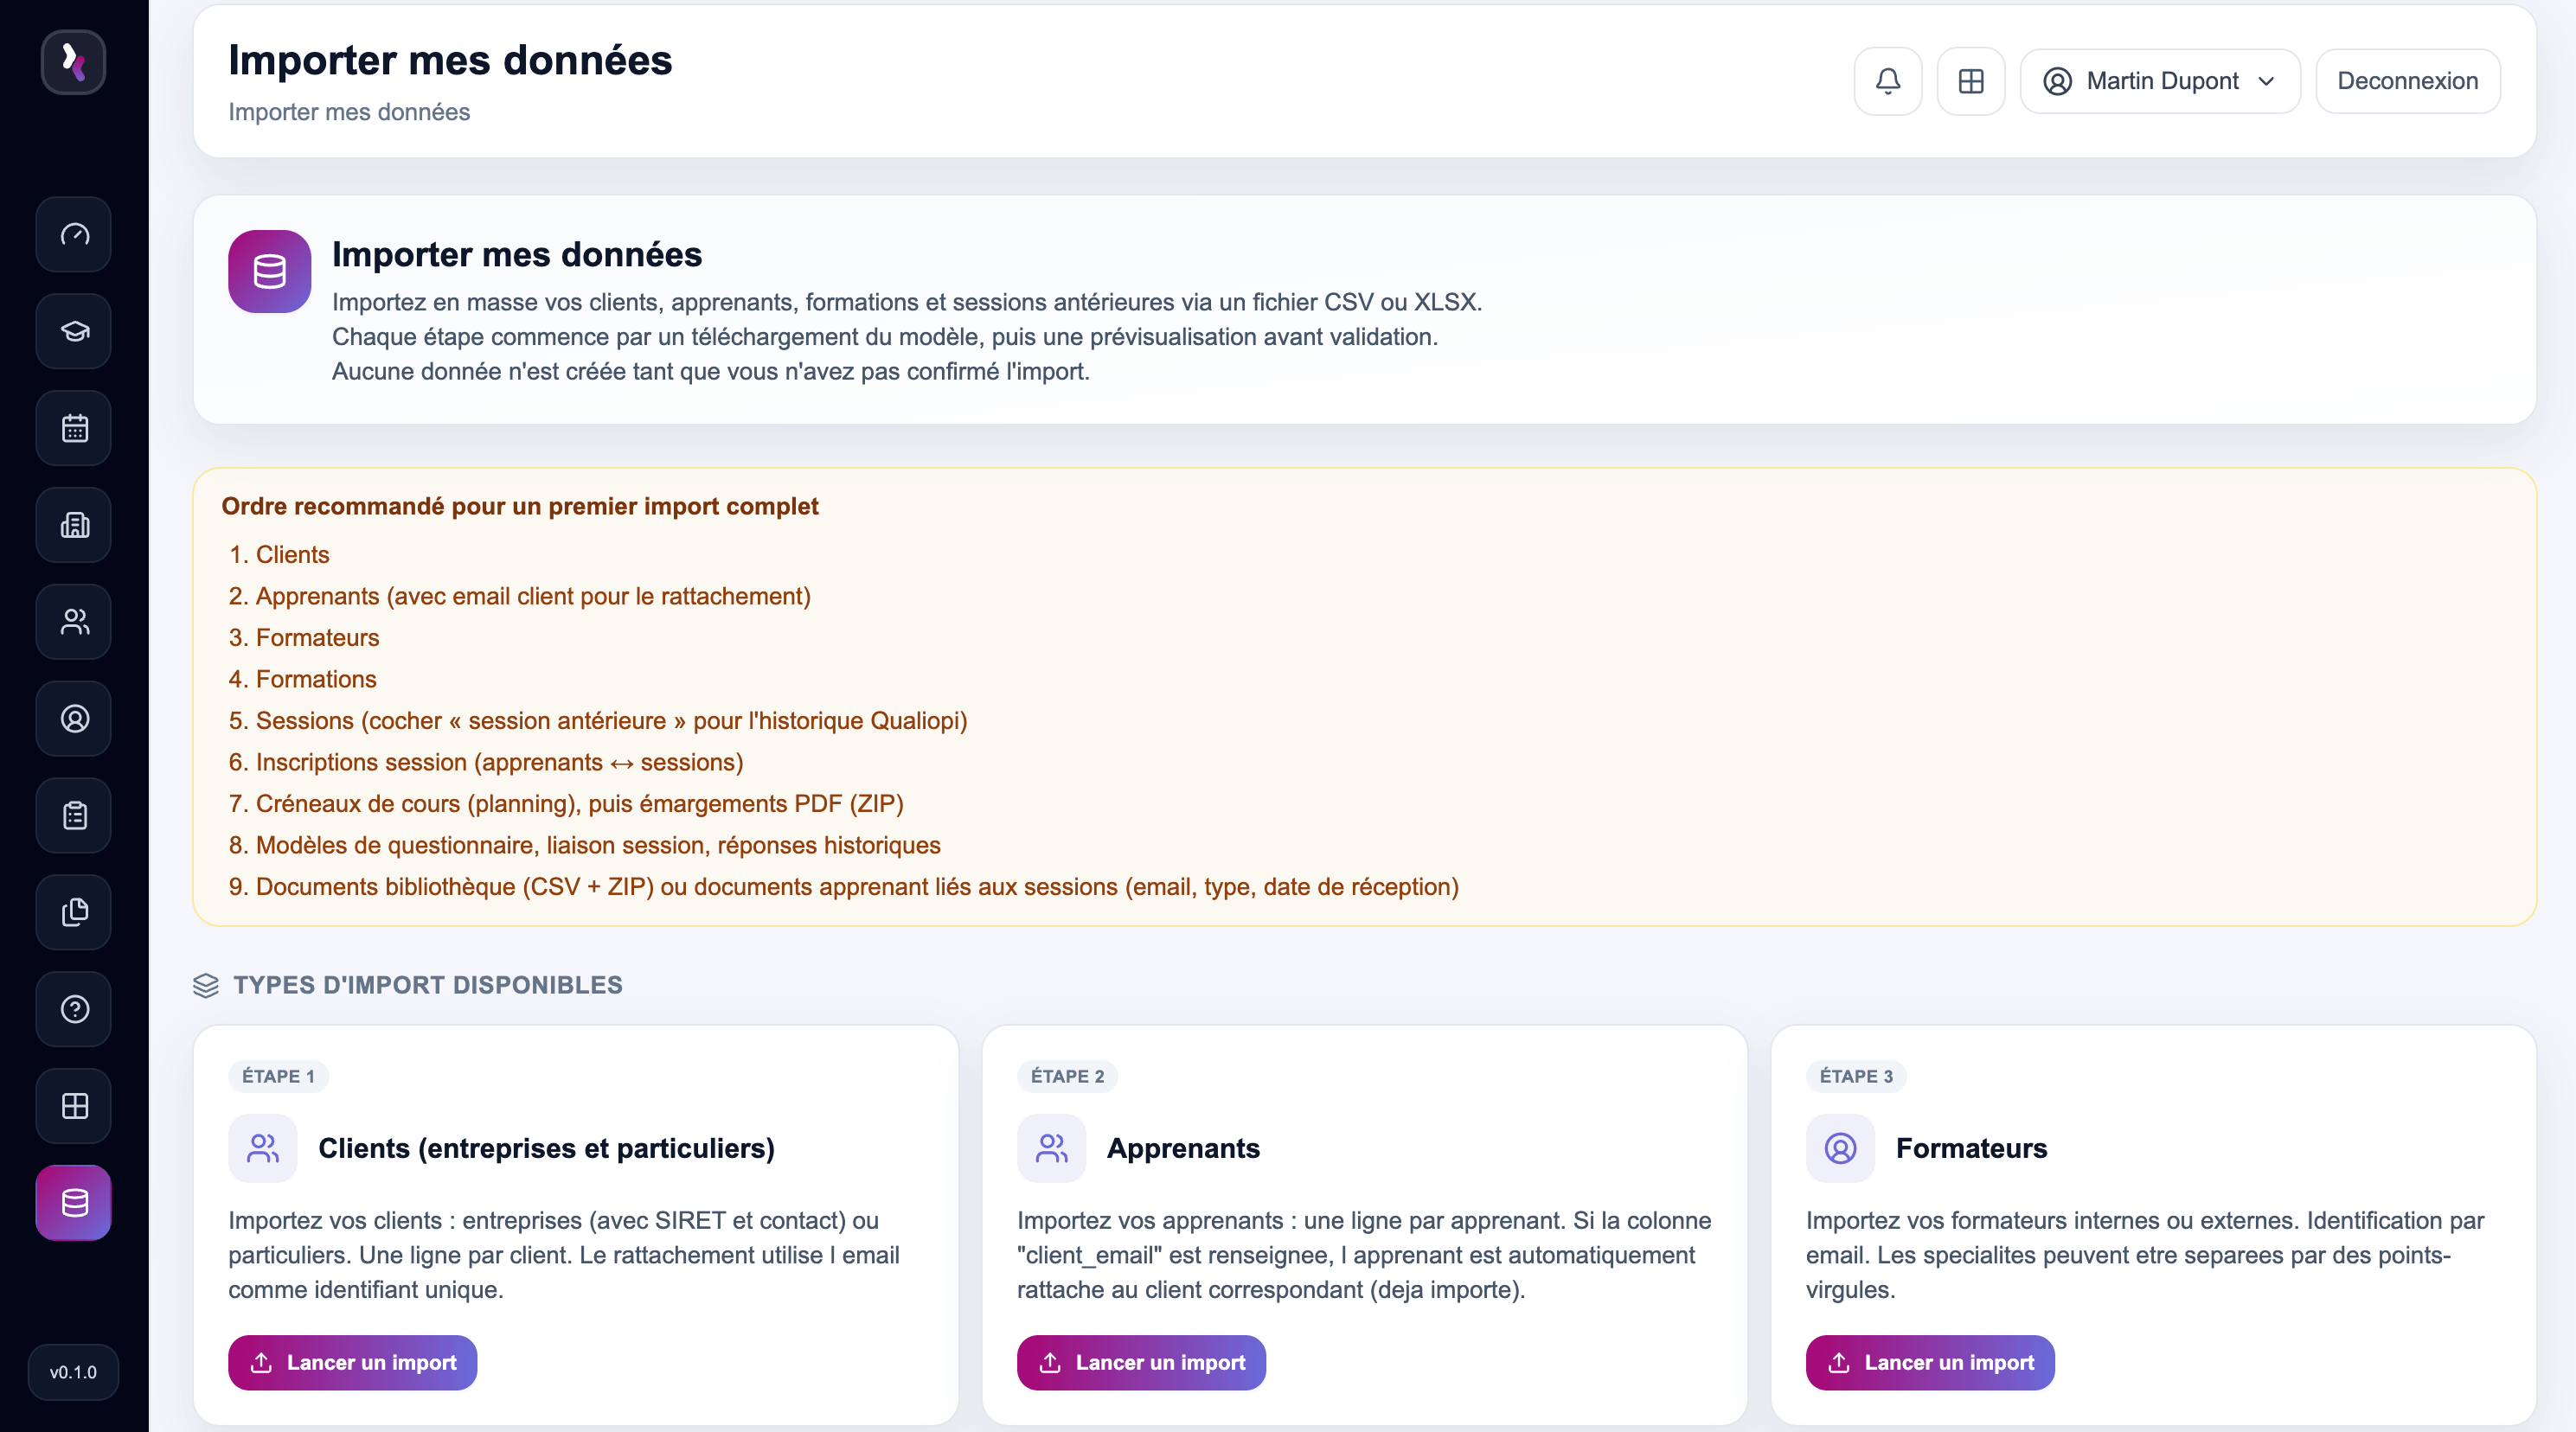Click the Deconnexion button

[2407, 81]
